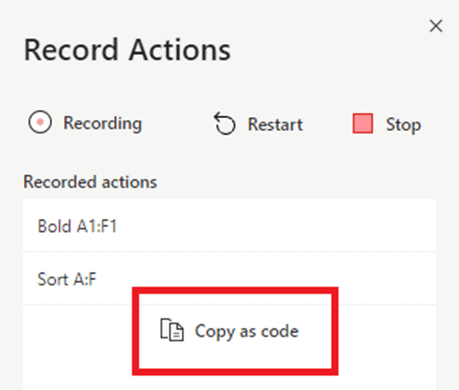
Task: Click the "Recorded actions" section heading
Action: coord(90,182)
